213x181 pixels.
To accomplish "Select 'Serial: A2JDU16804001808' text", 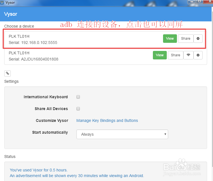I will [33, 59].
